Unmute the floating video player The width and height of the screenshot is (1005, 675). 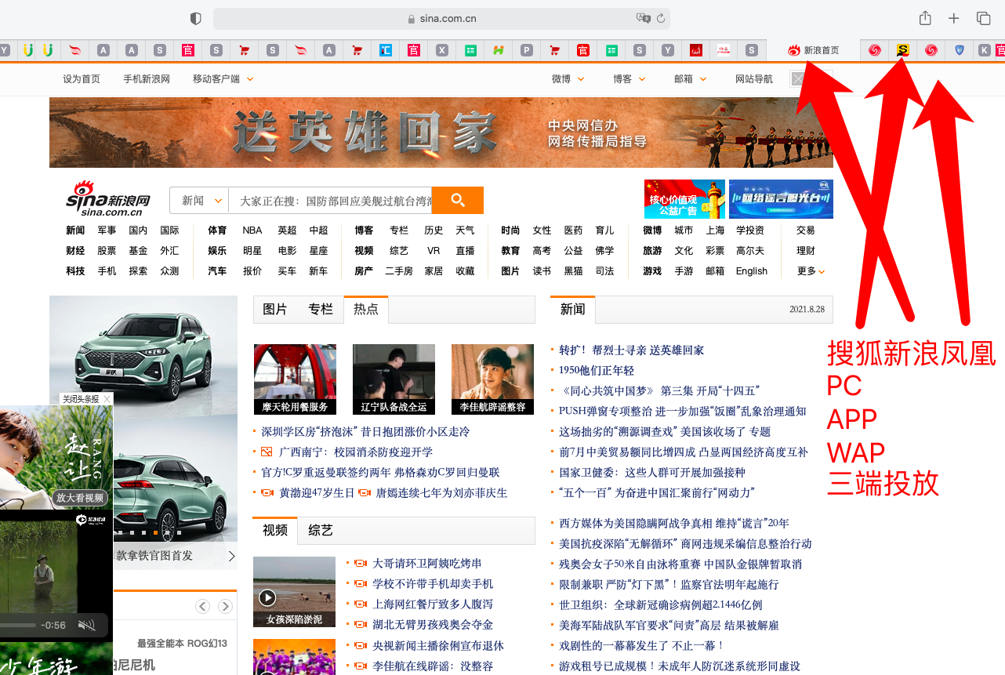click(87, 625)
